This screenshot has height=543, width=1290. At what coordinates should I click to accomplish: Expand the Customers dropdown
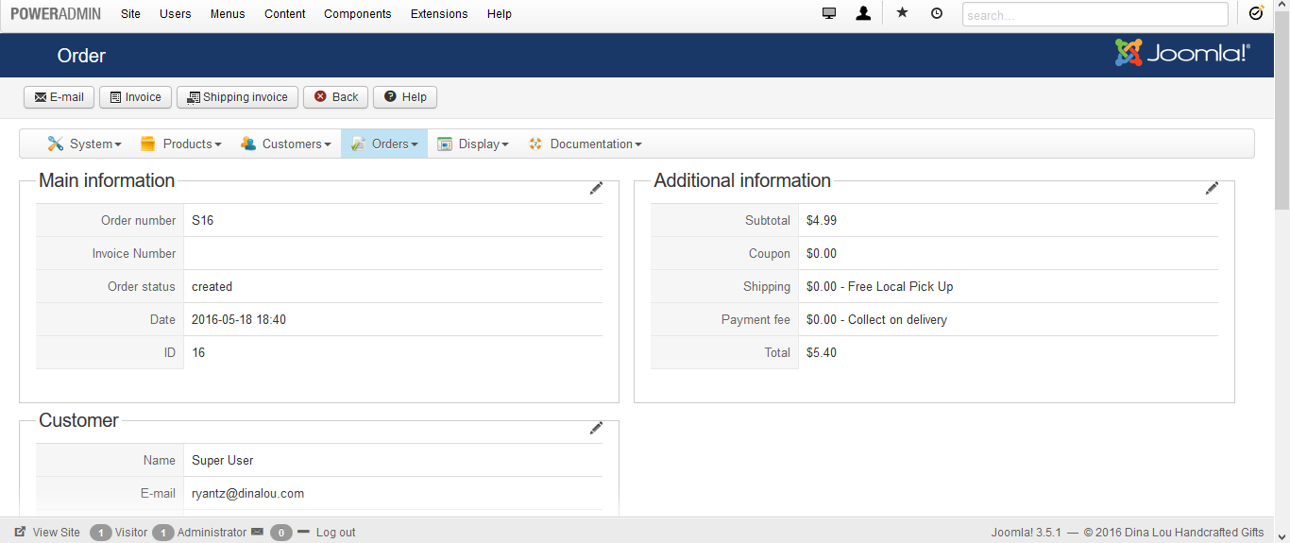click(x=285, y=144)
